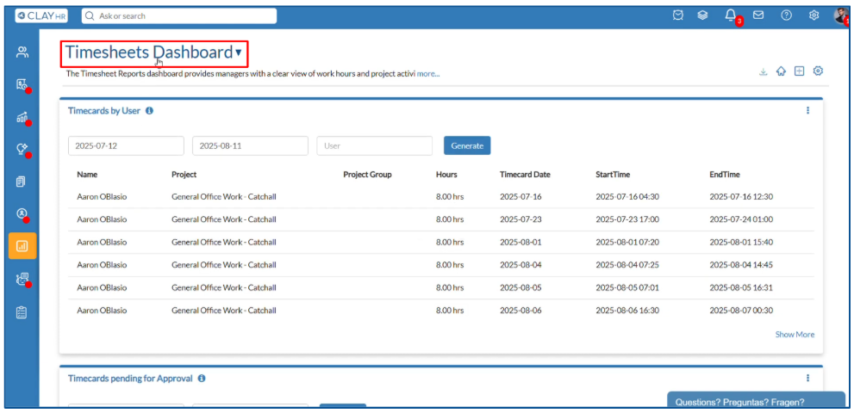This screenshot has height=413, width=854.
Task: Click the Show More link
Action: (795, 335)
